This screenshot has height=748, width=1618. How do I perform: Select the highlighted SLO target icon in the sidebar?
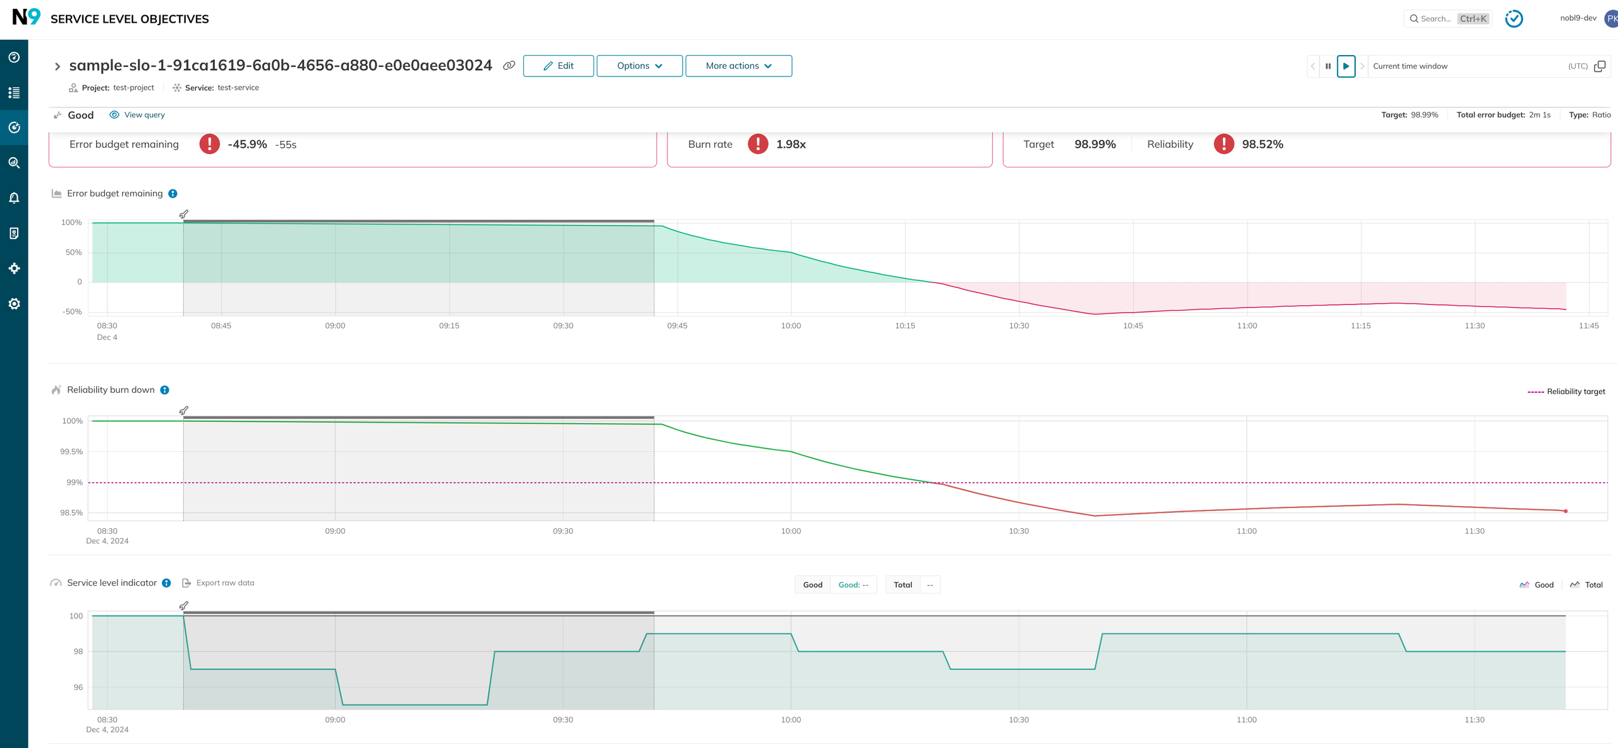click(14, 128)
